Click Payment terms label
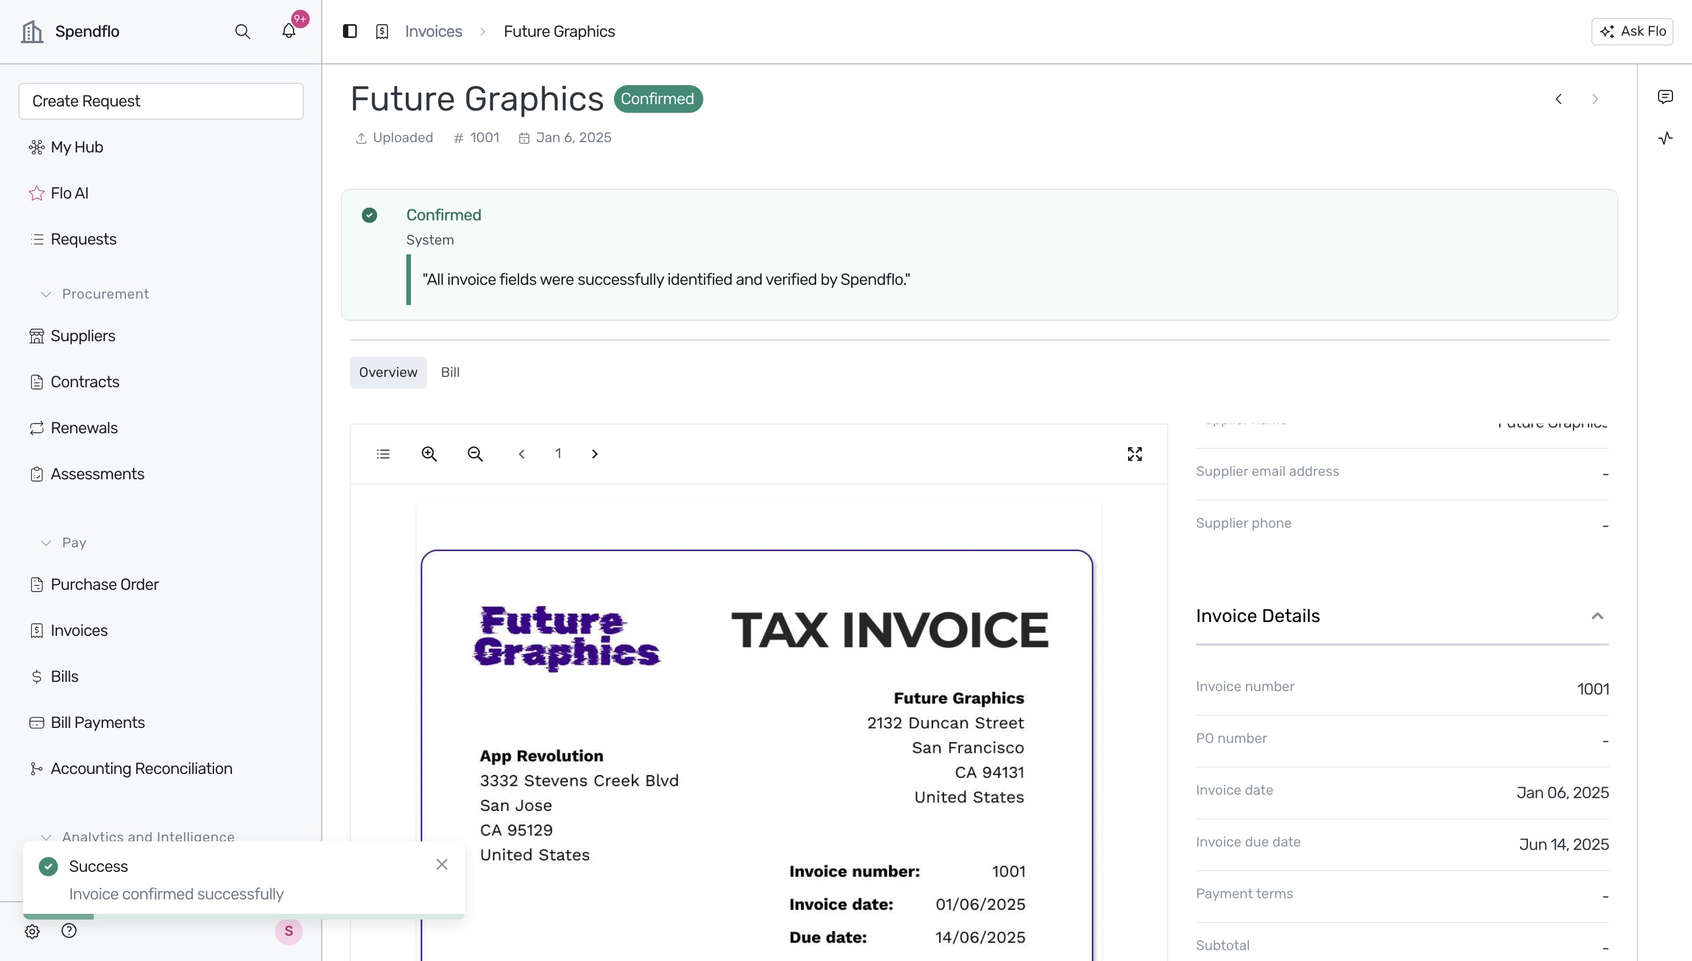The height and width of the screenshot is (961, 1692). (x=1244, y=894)
